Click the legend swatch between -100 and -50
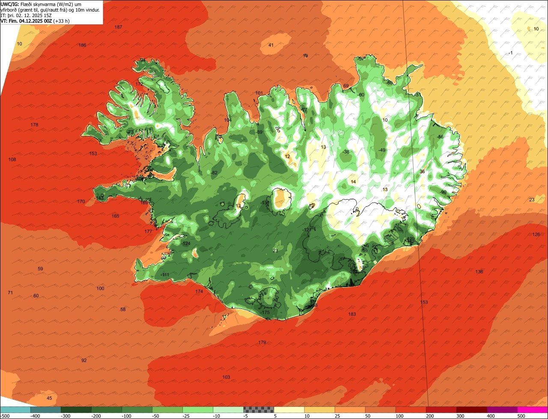Screen dimensions: 548x419 (137, 410)
